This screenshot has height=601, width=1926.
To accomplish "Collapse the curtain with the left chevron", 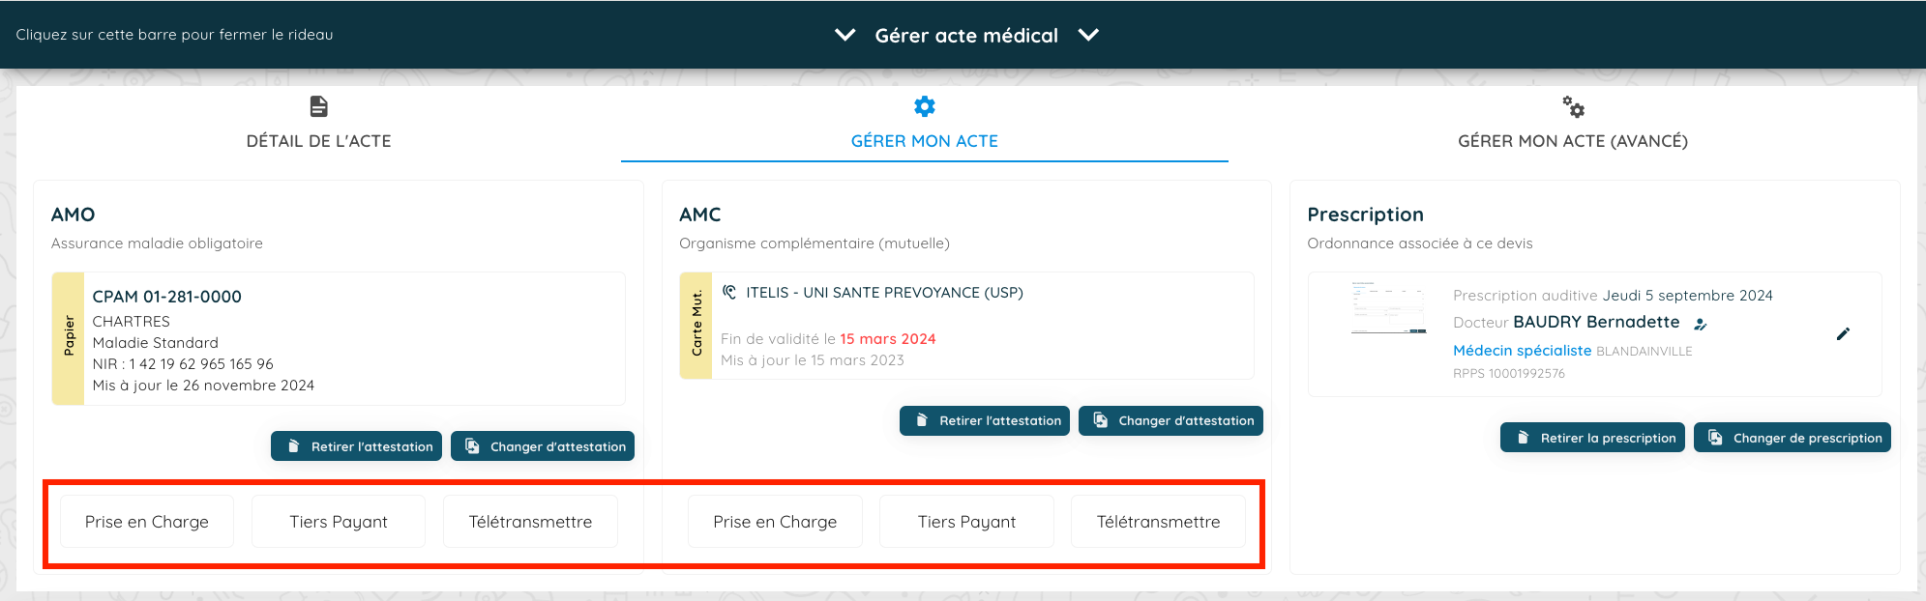I will click(844, 35).
